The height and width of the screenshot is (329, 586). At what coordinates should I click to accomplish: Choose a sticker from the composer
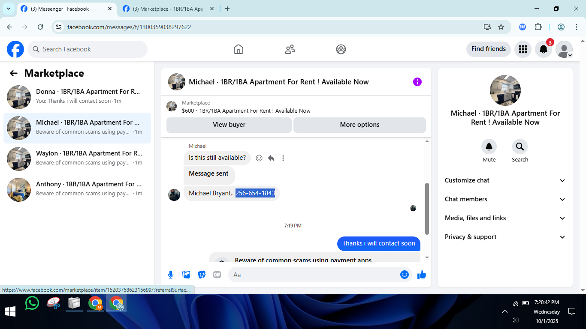[202, 275]
